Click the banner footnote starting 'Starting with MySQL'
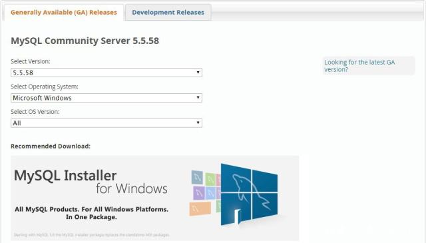This screenshot has width=426, height=243. pos(92,235)
